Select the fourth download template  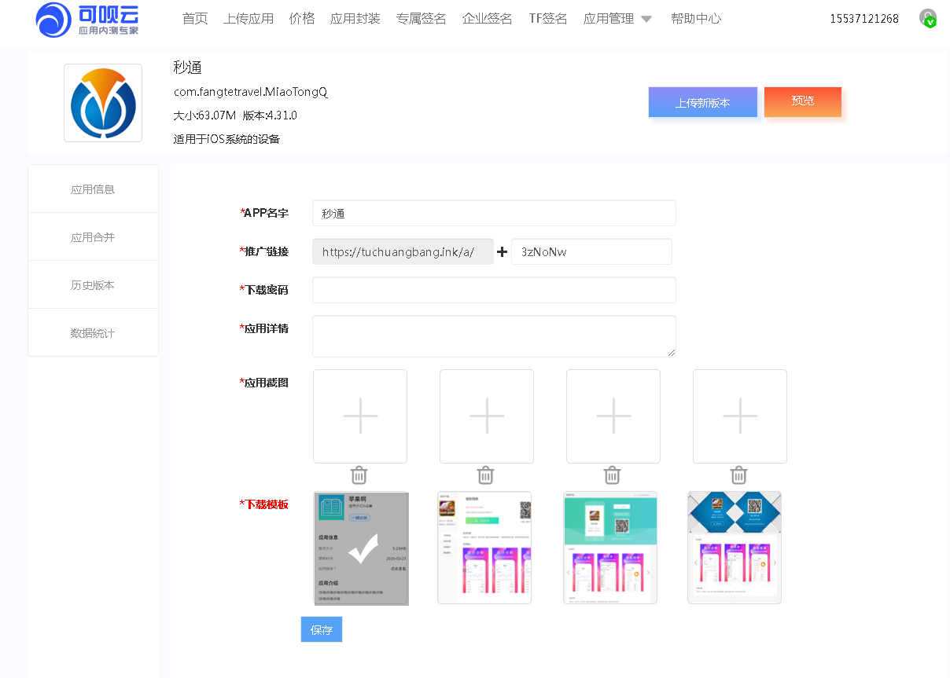pos(734,548)
